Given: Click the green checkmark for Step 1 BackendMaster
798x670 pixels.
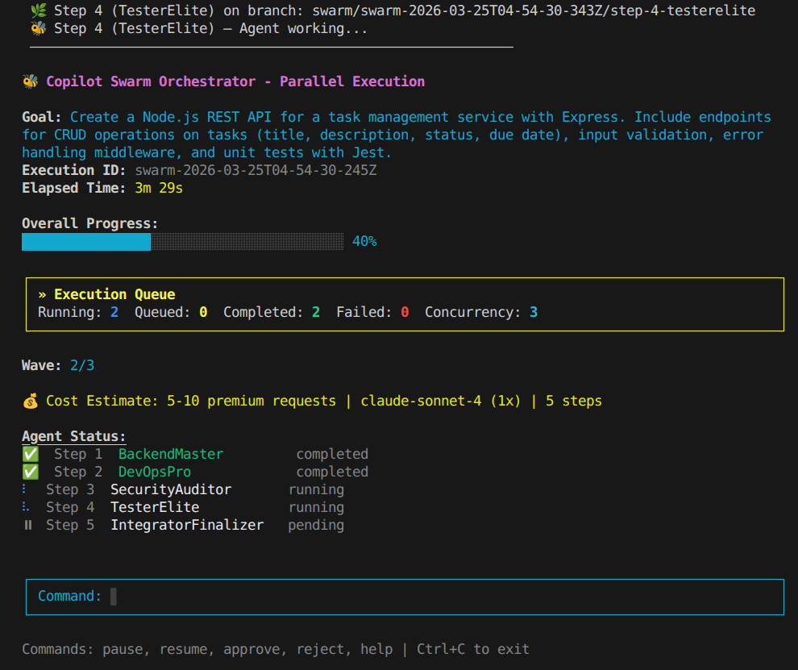Looking at the screenshot, I should point(29,454).
